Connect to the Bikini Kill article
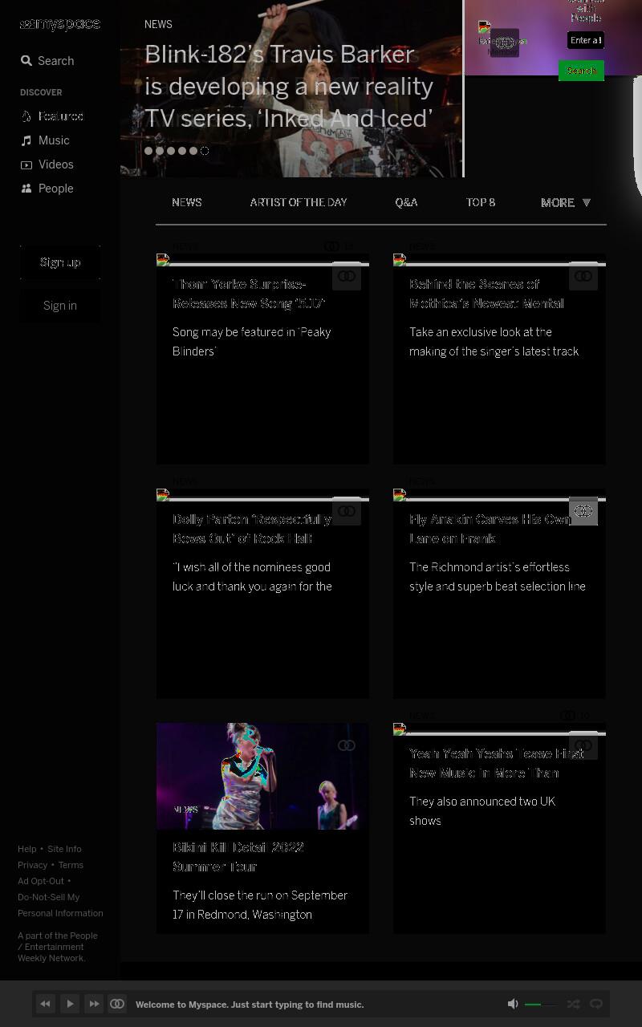Viewport: 642px width, 1027px height. pos(347,745)
